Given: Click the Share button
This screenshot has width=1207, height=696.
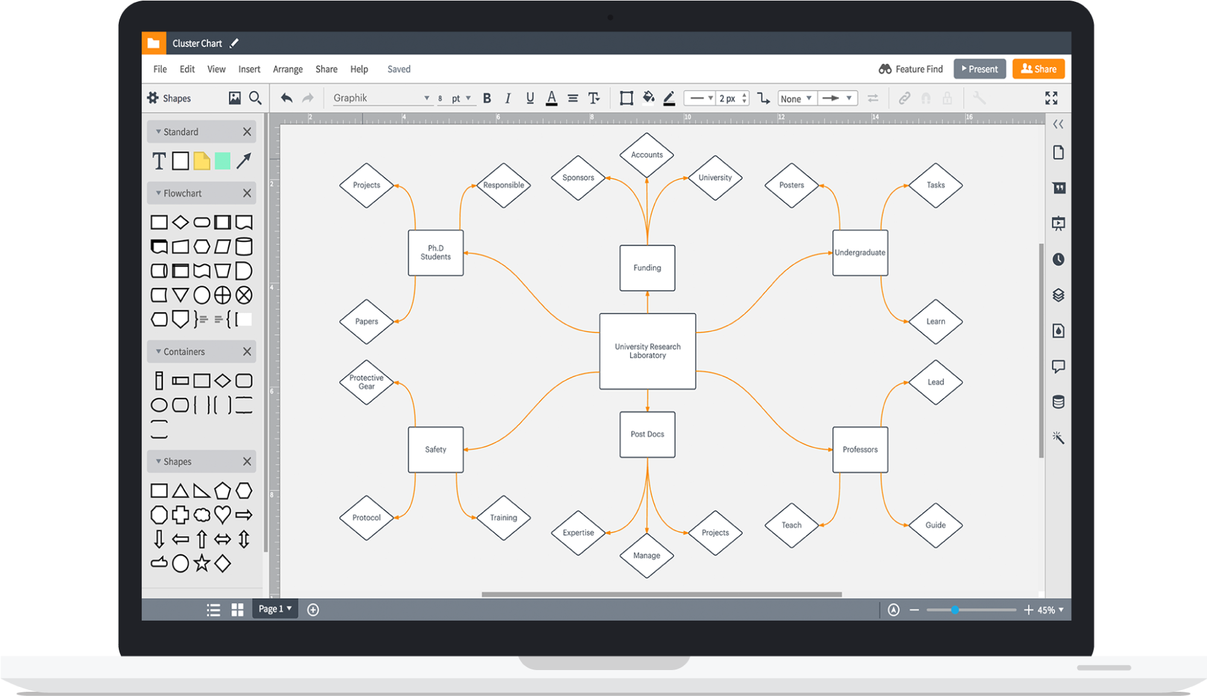Looking at the screenshot, I should tap(1038, 69).
